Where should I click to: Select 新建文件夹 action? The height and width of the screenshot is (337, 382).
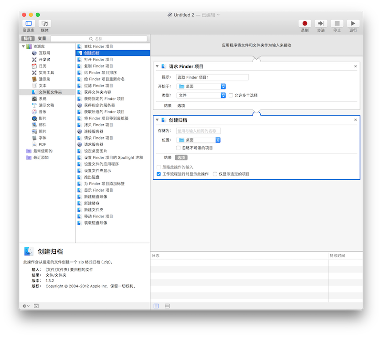(x=113, y=210)
